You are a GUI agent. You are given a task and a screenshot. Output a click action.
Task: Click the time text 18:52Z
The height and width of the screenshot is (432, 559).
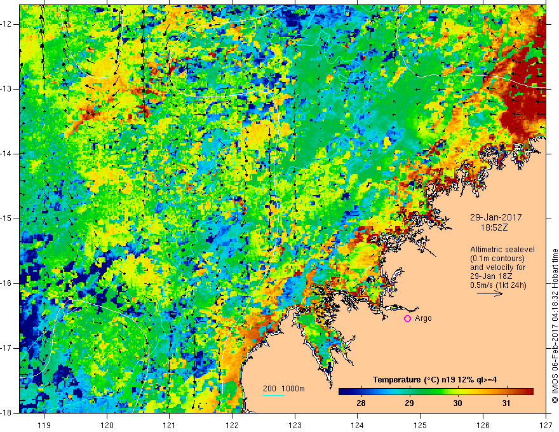(494, 227)
